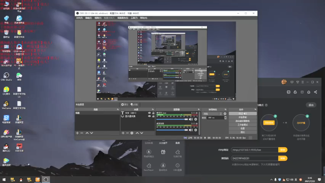Click the unlock icon in background window toolbar

pos(295,92)
